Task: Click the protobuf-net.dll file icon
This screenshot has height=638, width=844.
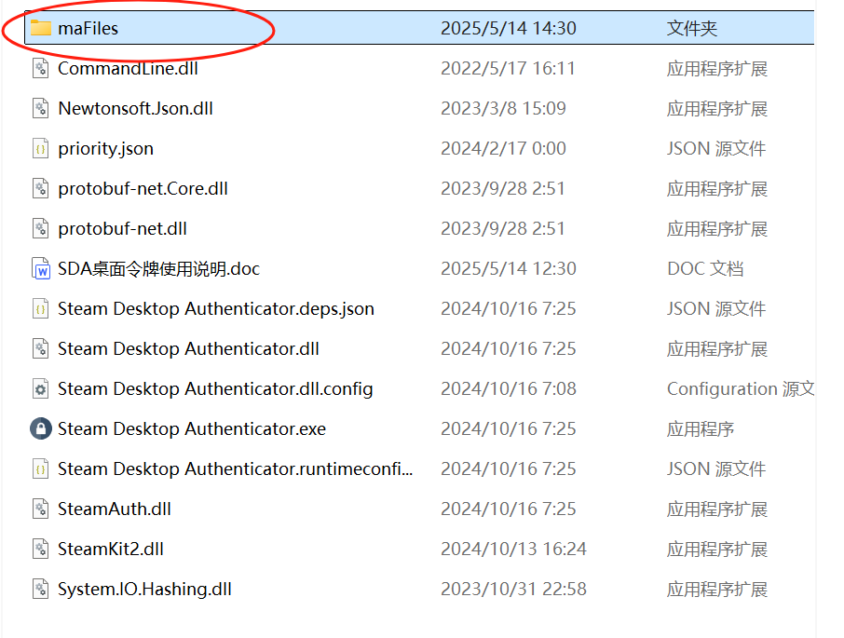Action: (x=41, y=228)
